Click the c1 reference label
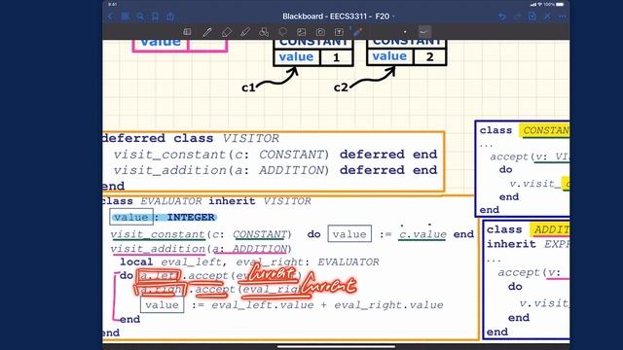 coord(248,87)
